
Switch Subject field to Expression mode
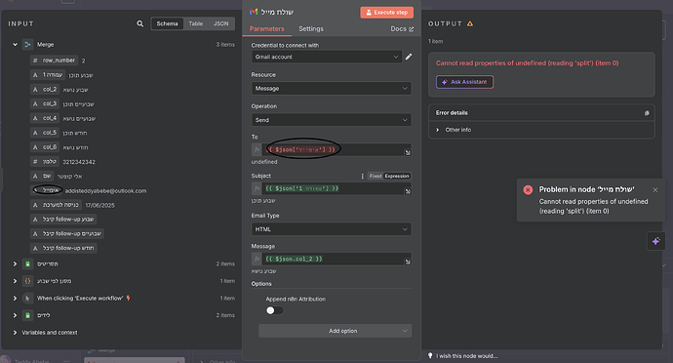point(397,176)
